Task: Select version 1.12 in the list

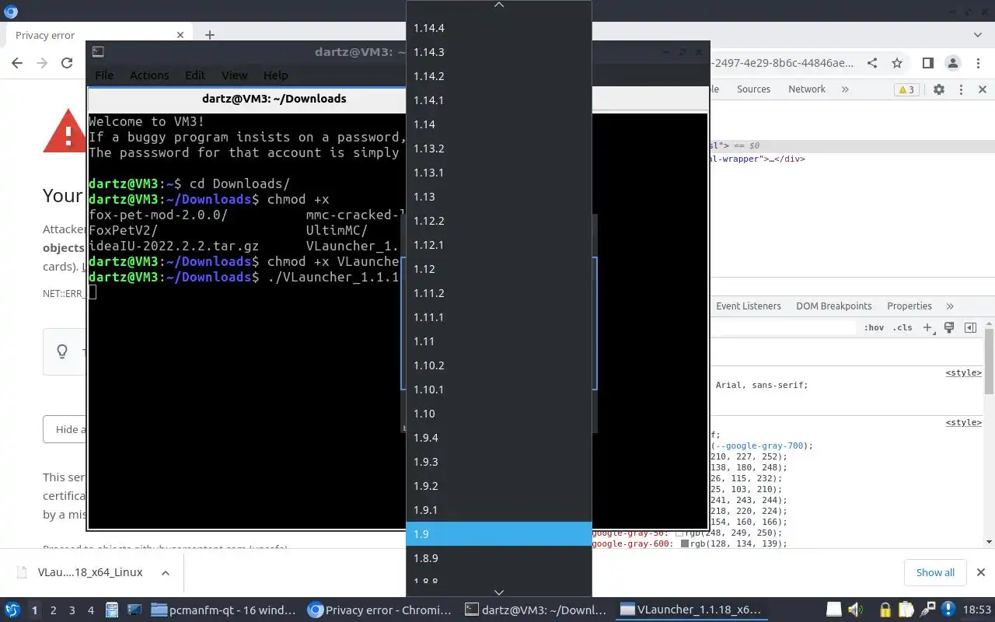Action: (498, 269)
